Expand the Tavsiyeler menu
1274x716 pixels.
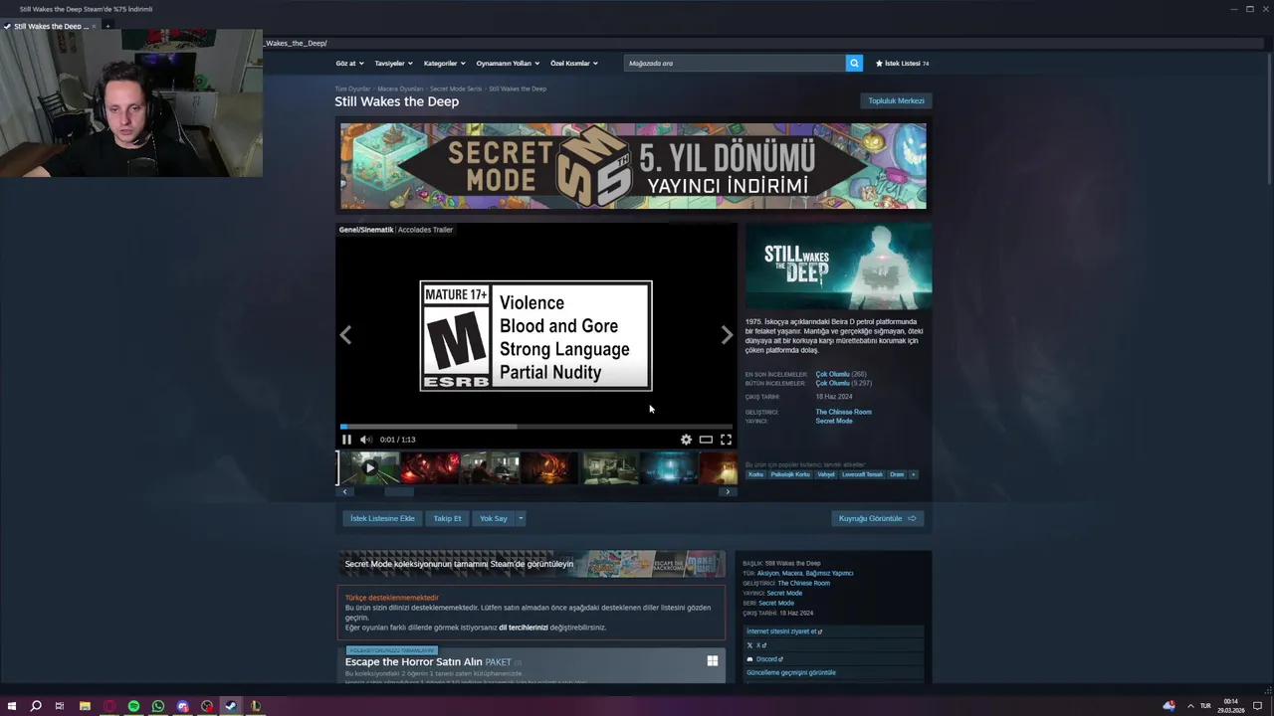pyautogui.click(x=393, y=63)
